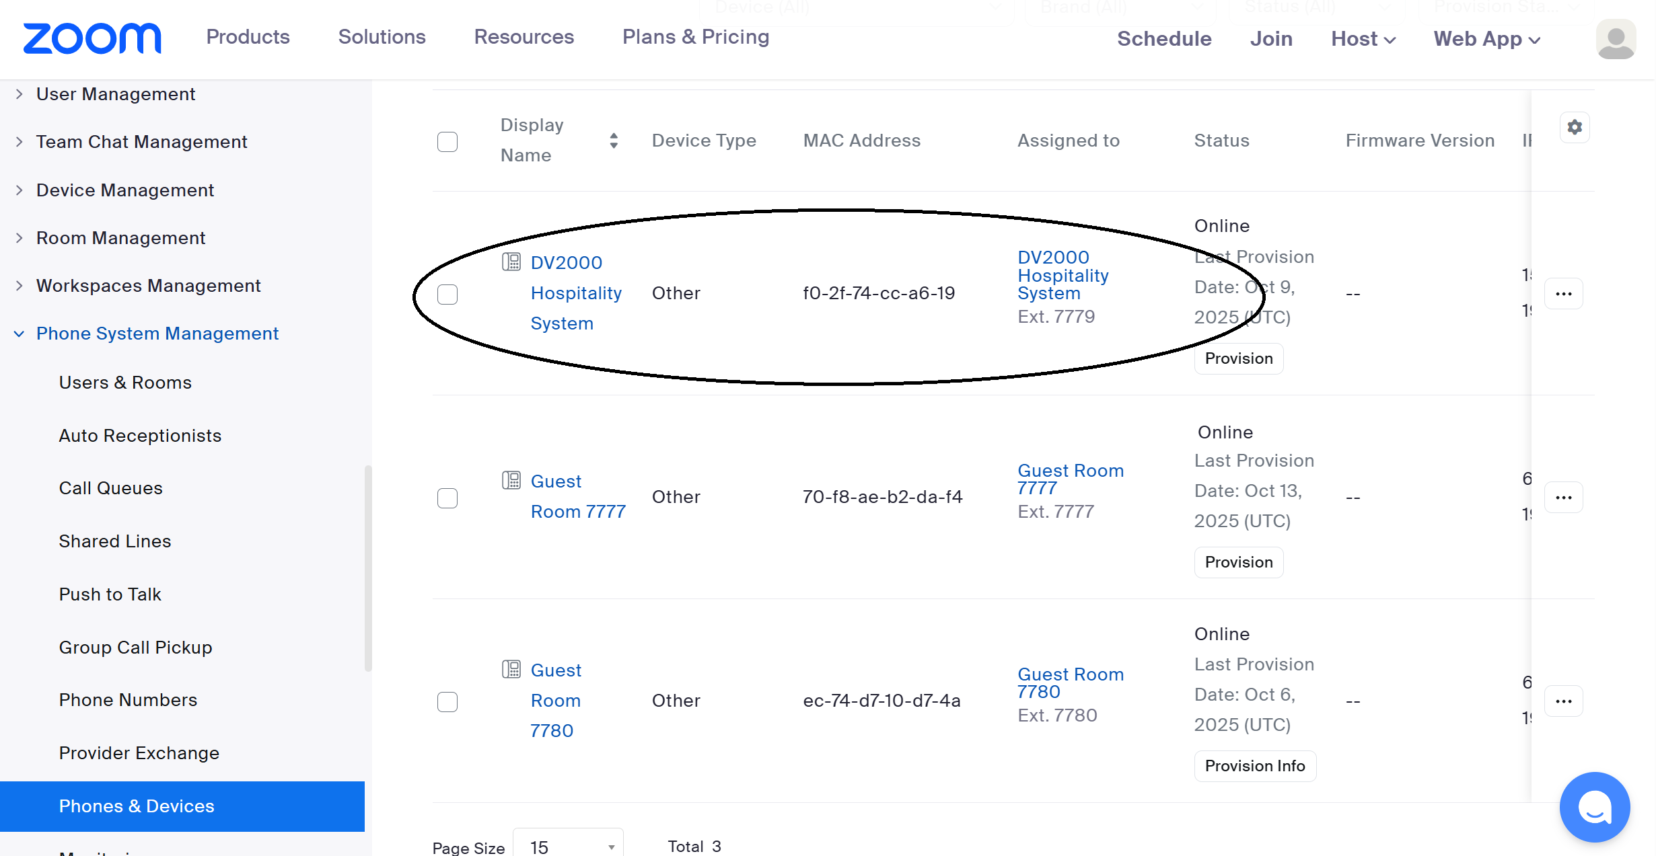Open the Page Size dropdown
The image size is (1656, 856).
click(x=568, y=846)
